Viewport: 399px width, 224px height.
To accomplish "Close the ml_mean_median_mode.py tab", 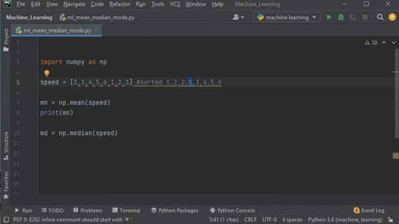I will tap(97, 30).
